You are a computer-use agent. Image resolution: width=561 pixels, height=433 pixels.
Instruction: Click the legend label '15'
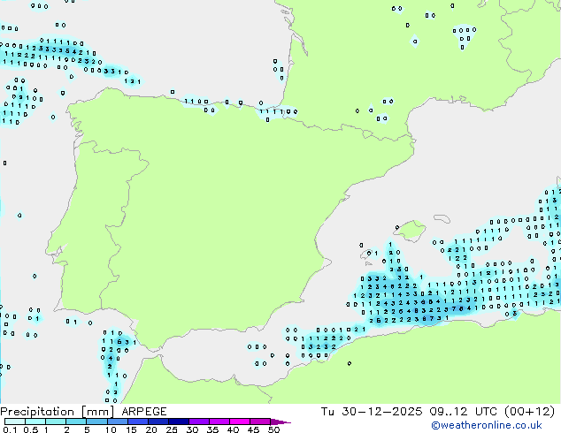131,429
